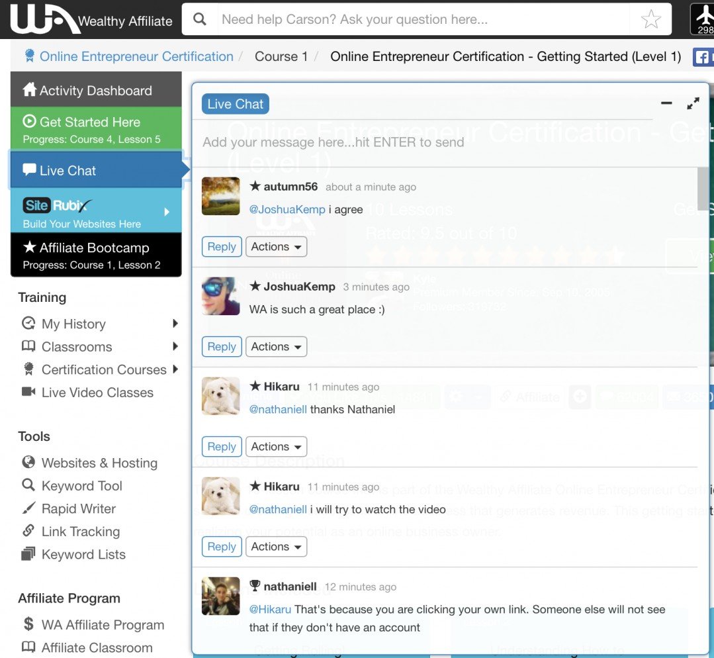Image resolution: width=714 pixels, height=658 pixels.
Task: Click the @JoshuaKemp mention link
Action: tap(287, 210)
